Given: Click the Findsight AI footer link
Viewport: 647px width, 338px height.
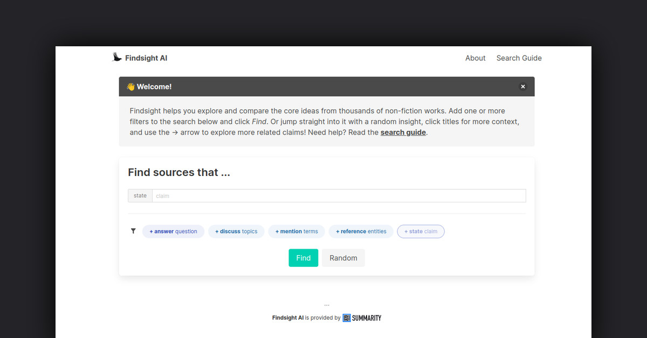Looking at the screenshot, I should coord(287,318).
